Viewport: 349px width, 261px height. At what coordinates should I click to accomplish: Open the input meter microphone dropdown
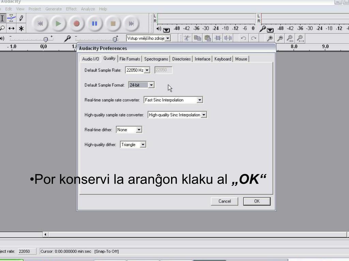point(270,30)
